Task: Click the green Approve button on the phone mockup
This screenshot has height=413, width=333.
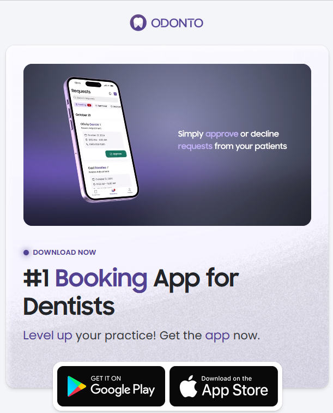Action: [116, 154]
